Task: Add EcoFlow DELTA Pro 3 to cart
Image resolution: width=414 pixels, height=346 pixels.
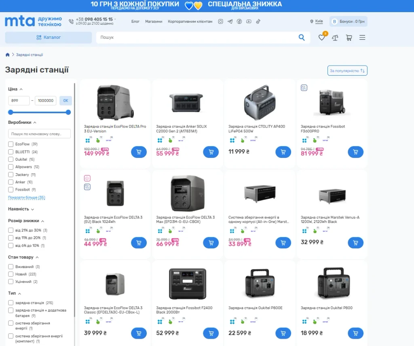Action: coord(139,152)
